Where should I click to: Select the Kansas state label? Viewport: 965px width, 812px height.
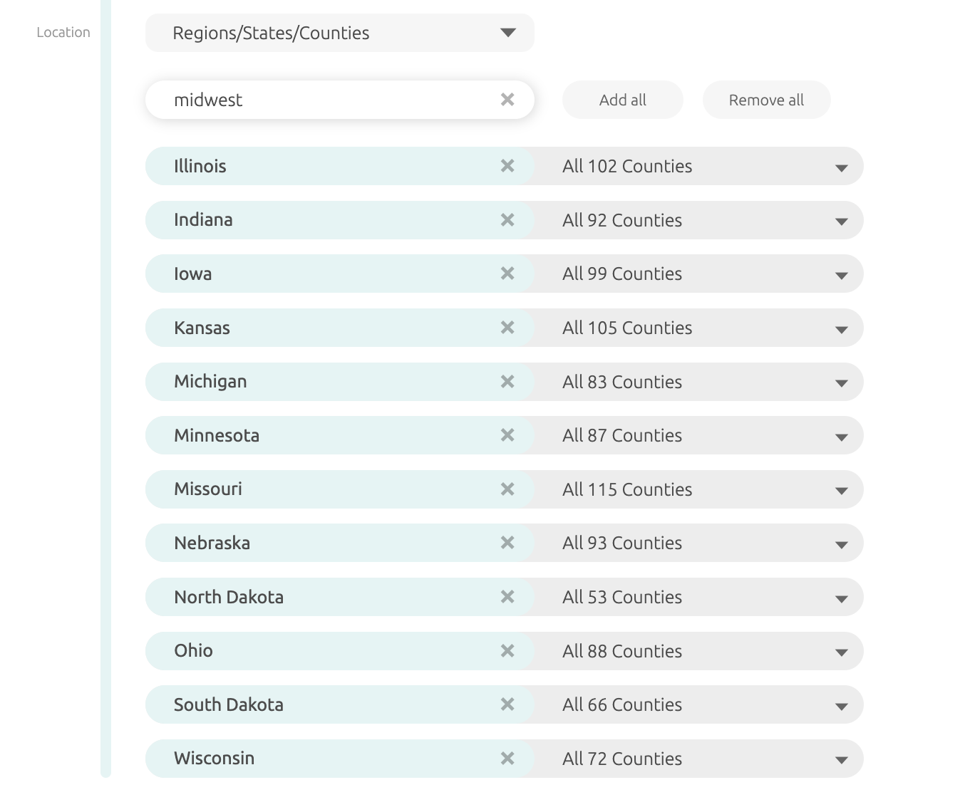[202, 328]
